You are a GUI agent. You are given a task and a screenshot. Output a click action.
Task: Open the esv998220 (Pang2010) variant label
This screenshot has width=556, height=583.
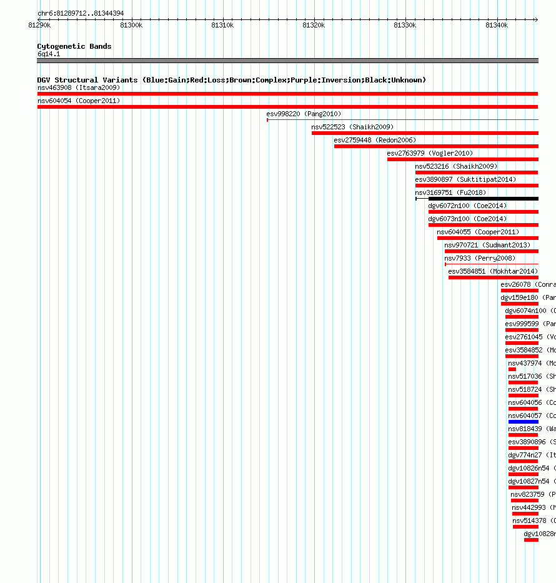304,114
